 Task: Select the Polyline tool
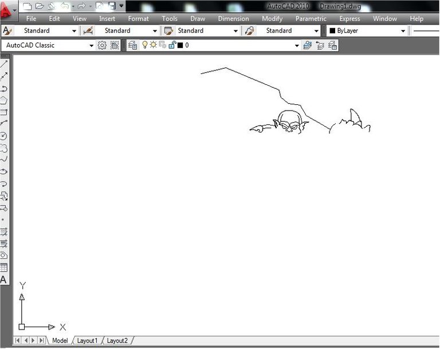point(4,89)
